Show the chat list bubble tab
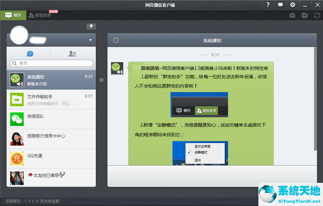This screenshot has height=206, width=323. coord(30,54)
